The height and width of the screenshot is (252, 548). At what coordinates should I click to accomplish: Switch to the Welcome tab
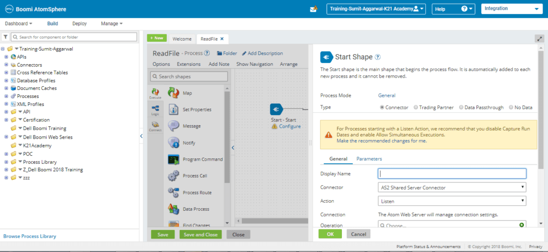click(x=182, y=39)
